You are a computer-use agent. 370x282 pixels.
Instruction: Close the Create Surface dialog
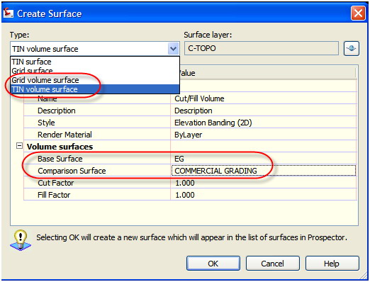point(358,13)
